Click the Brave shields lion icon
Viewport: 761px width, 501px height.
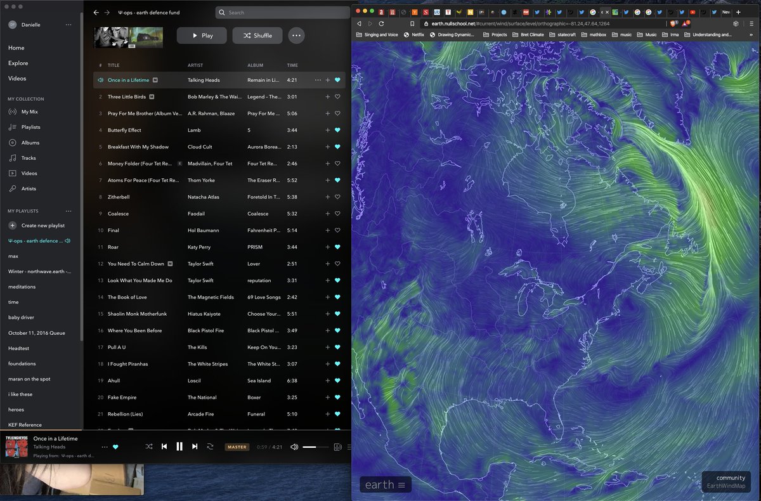tap(673, 23)
